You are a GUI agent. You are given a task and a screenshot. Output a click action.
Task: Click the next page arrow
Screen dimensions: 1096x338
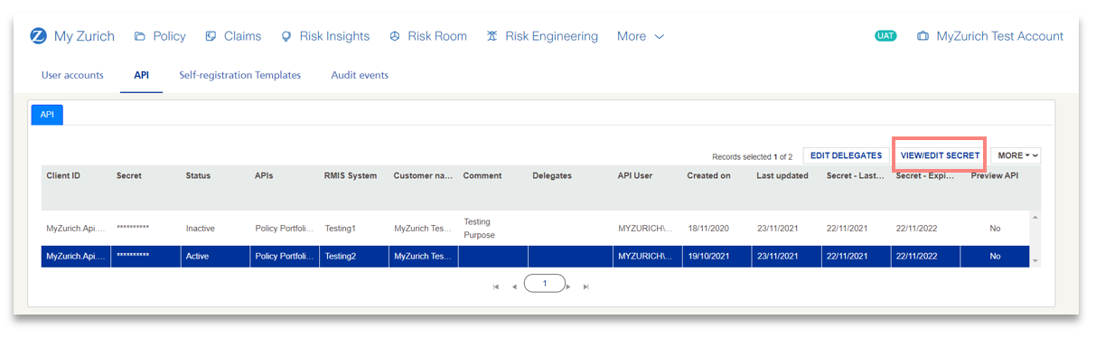click(x=568, y=286)
